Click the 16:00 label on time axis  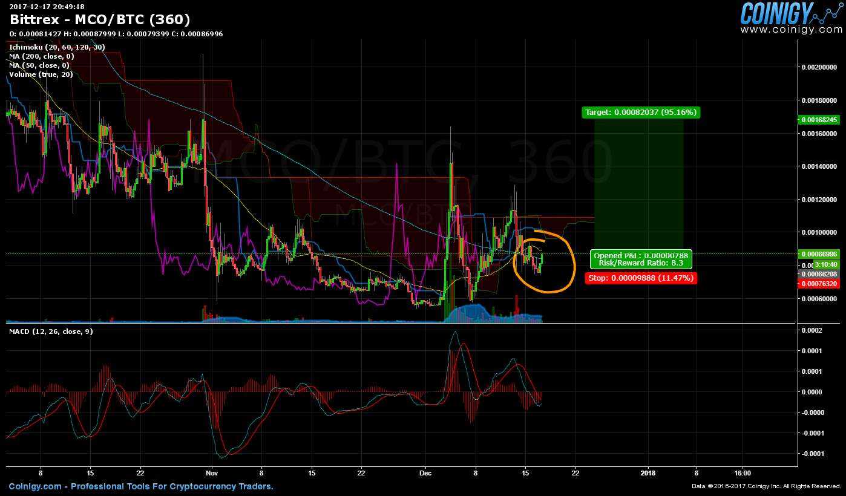coord(743,473)
